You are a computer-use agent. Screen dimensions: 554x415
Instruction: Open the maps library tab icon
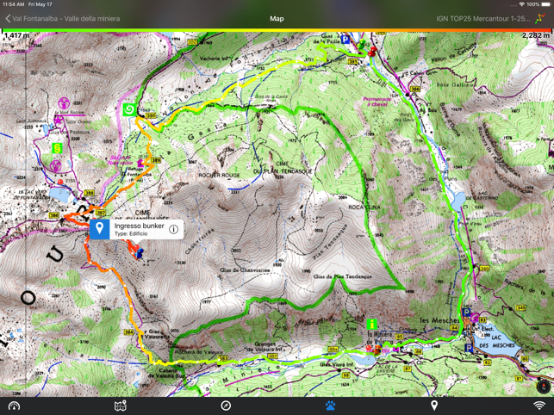(121, 406)
